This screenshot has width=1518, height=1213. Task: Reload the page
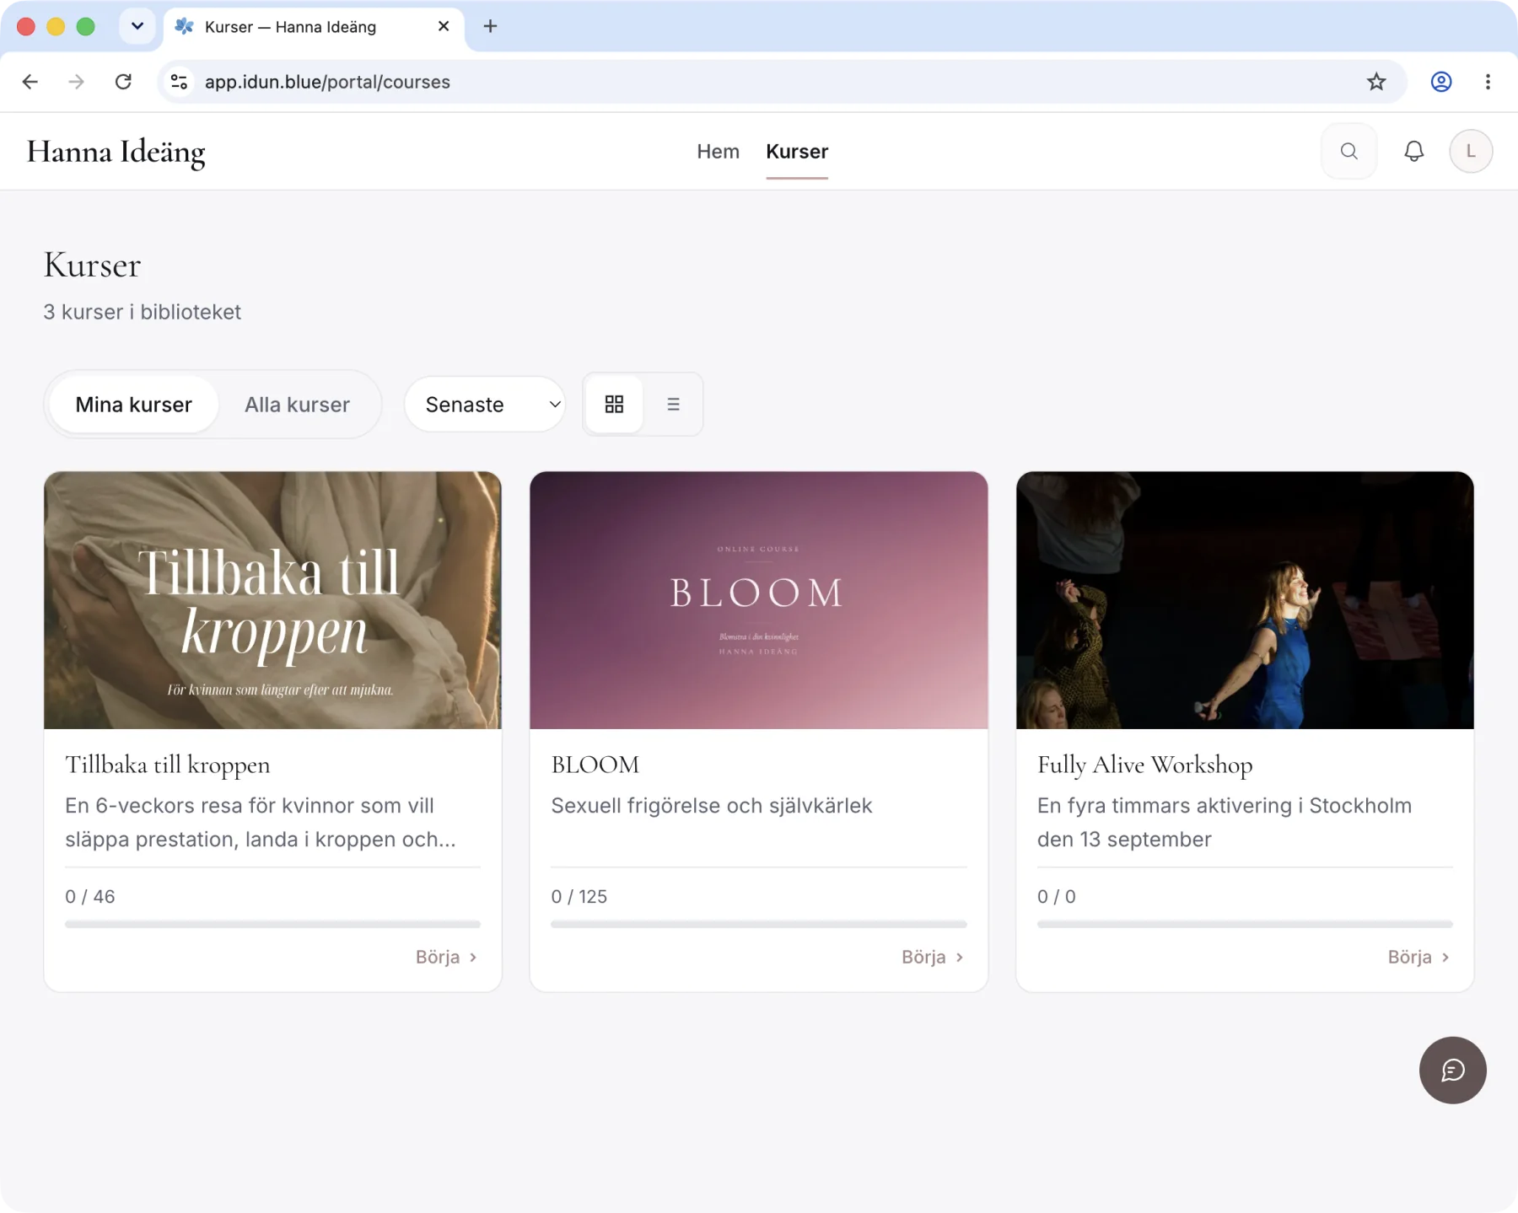[123, 82]
